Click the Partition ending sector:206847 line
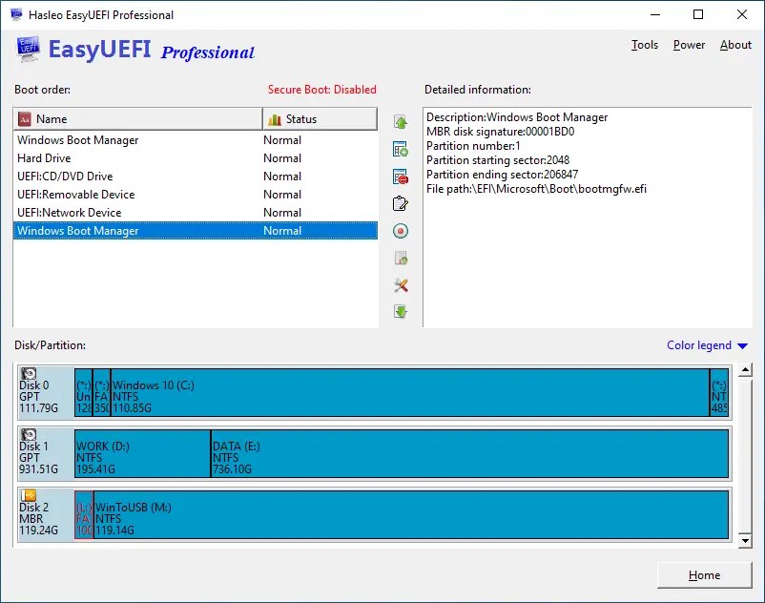The height and width of the screenshot is (603, 765). tap(502, 175)
